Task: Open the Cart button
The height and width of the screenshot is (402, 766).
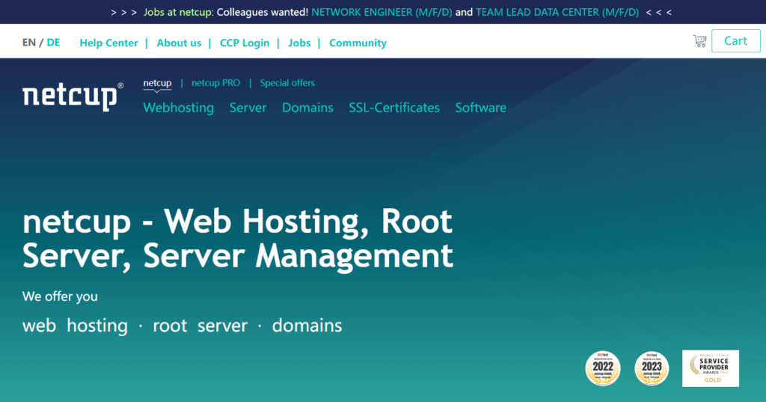Action: [735, 41]
